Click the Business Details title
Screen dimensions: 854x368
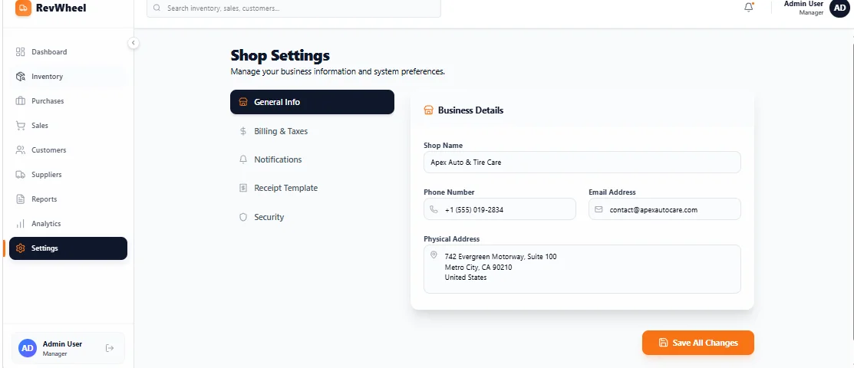470,110
